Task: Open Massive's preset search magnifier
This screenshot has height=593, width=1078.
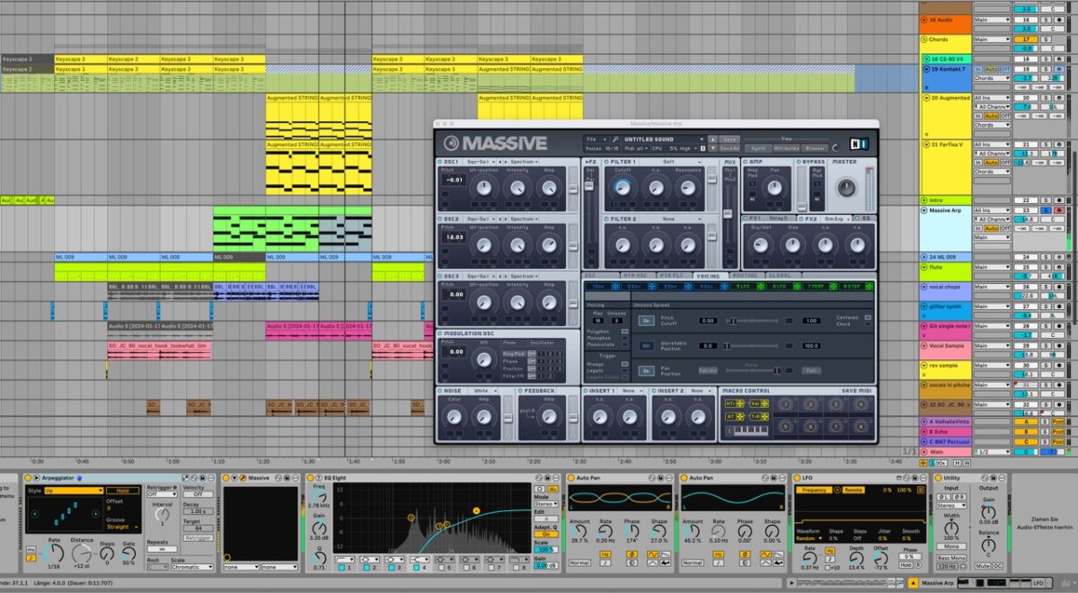Action: click(x=615, y=137)
